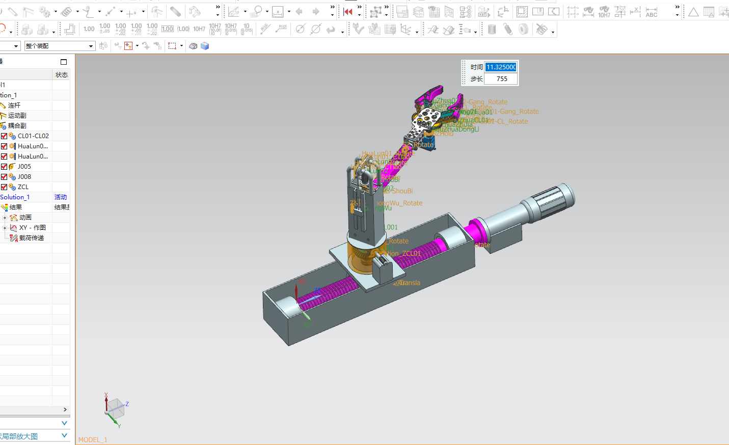Expand the upper chevron below the navigator
Image resolution: width=729 pixels, height=445 pixels.
(64, 423)
